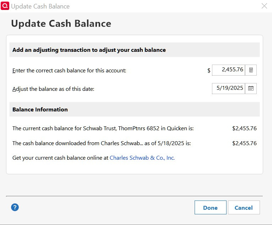Viewport: 272px width, 225px height.
Task: Click the Schwab Trust ThomPtnrs 6852 balance text
Action: pos(103,128)
